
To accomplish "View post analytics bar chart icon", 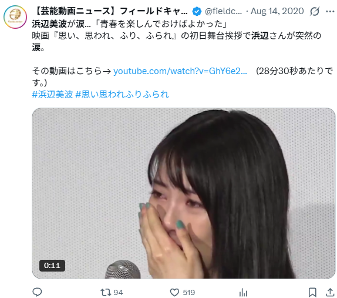I will 243,292.
